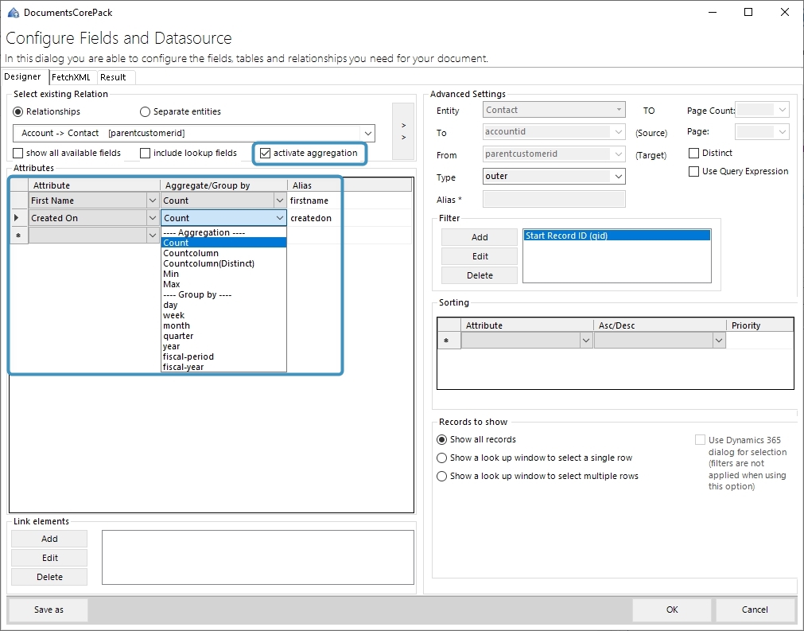Viewport: 804px width, 631px height.
Task: Click the top chevron arrow beside the relation selector
Action: pos(403,124)
